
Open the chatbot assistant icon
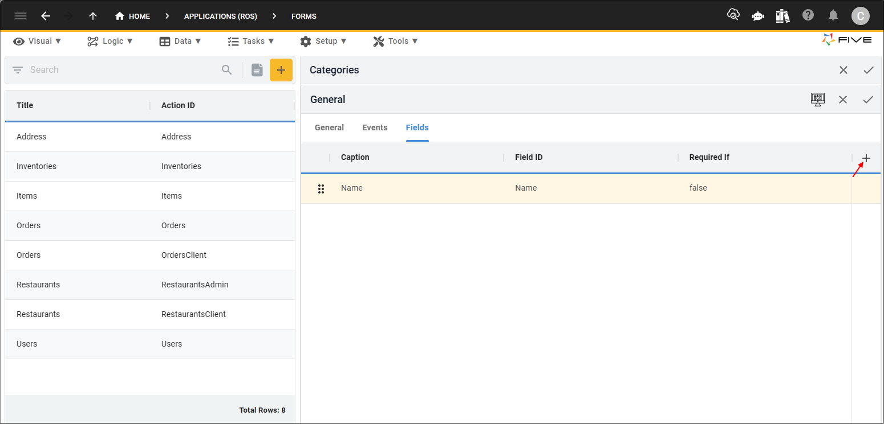pos(758,16)
